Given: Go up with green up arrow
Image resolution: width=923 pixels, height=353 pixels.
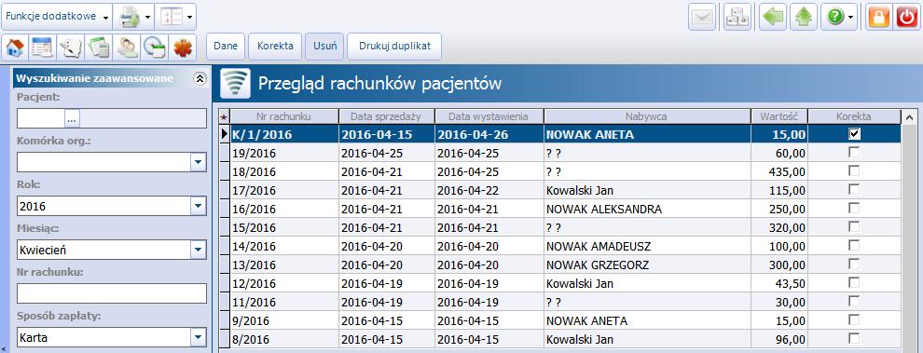Looking at the screenshot, I should click(803, 18).
